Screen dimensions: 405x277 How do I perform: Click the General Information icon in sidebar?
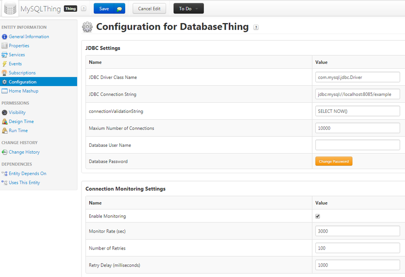(x=4, y=37)
